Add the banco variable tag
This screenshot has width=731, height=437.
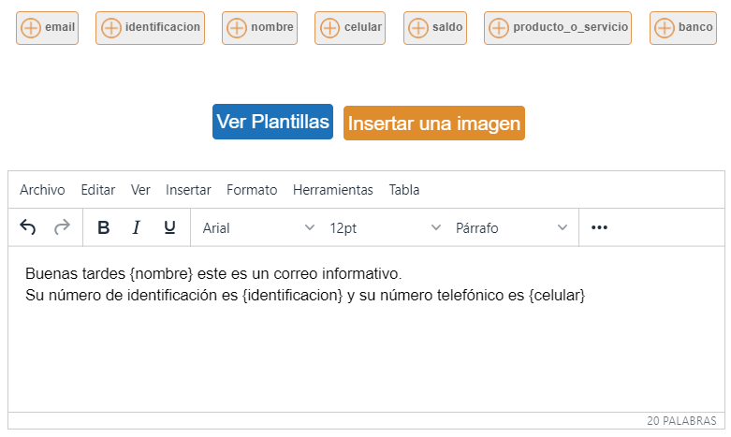click(683, 28)
